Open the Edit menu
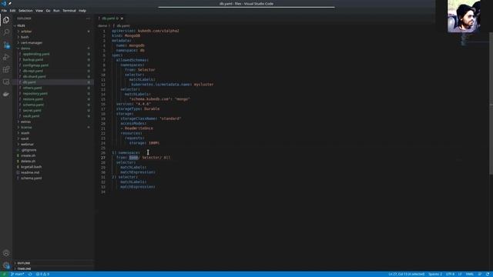 pos(12,11)
